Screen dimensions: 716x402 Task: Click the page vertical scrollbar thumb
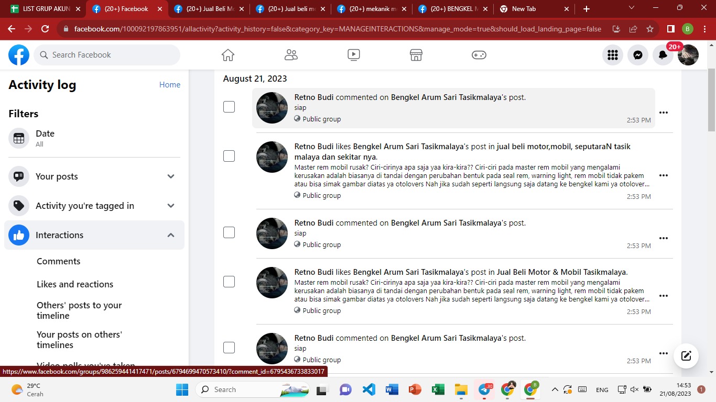point(711,99)
